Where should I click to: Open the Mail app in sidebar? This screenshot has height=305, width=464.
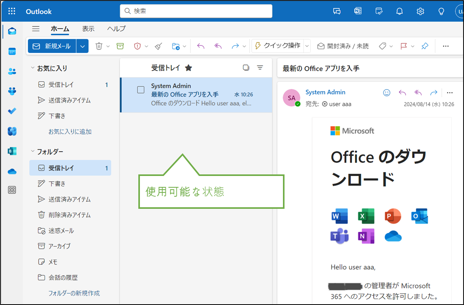tap(12, 31)
